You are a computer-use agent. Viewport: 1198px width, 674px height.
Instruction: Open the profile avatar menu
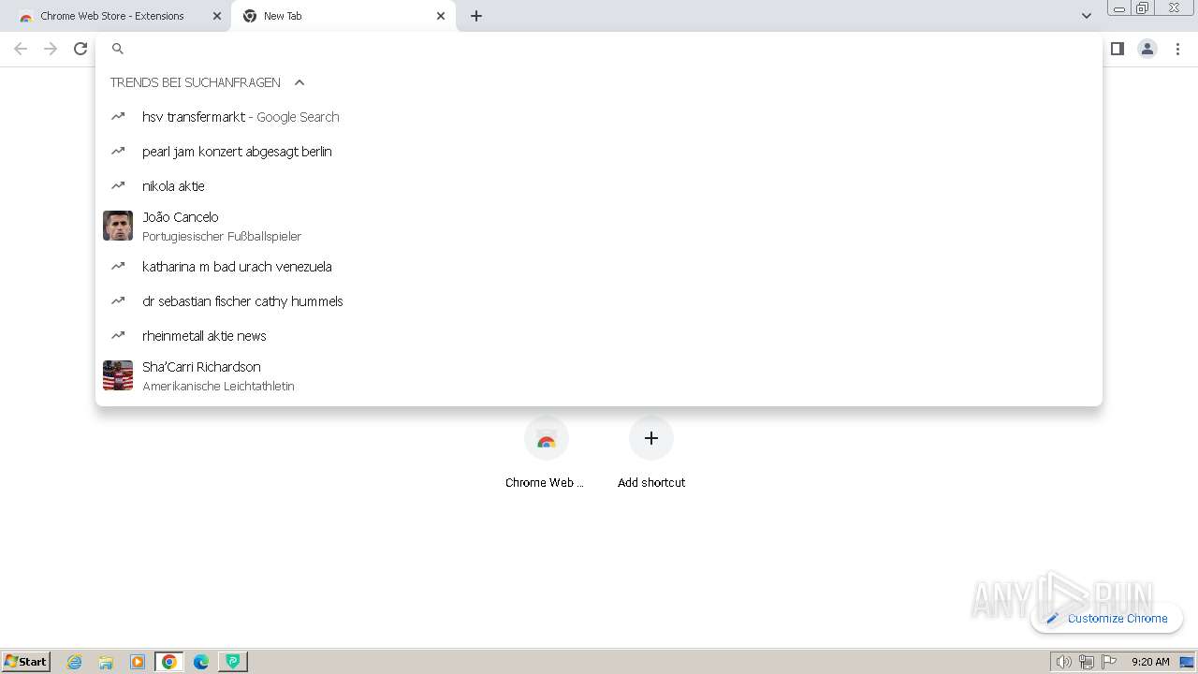(1147, 49)
